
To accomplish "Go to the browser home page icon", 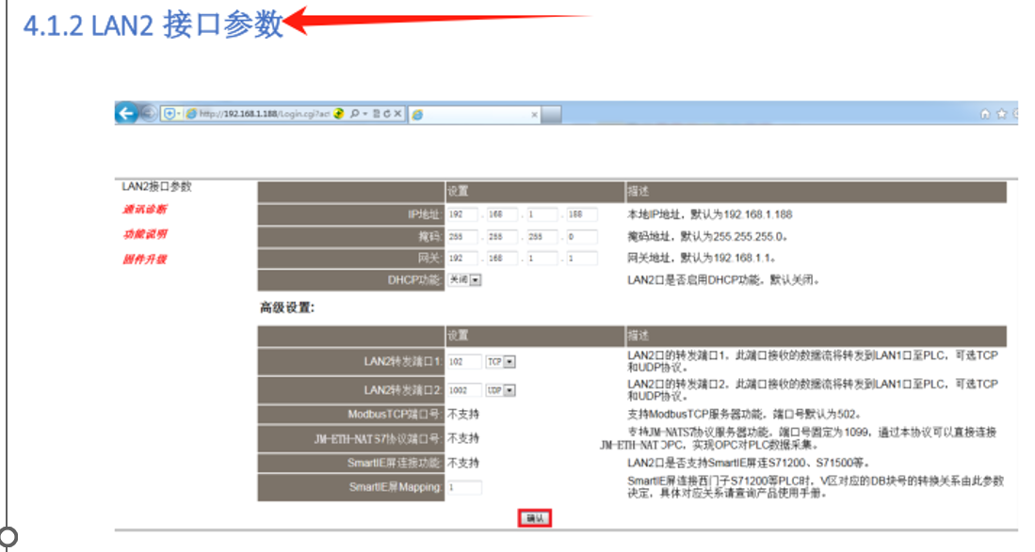I will click(x=985, y=113).
